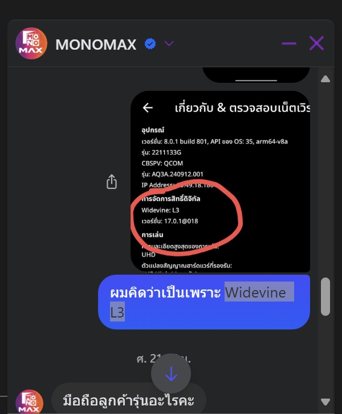Image resolution: width=342 pixels, height=414 pixels.
Task: Share the screenshot image via share icon
Action: pyautogui.click(x=112, y=182)
